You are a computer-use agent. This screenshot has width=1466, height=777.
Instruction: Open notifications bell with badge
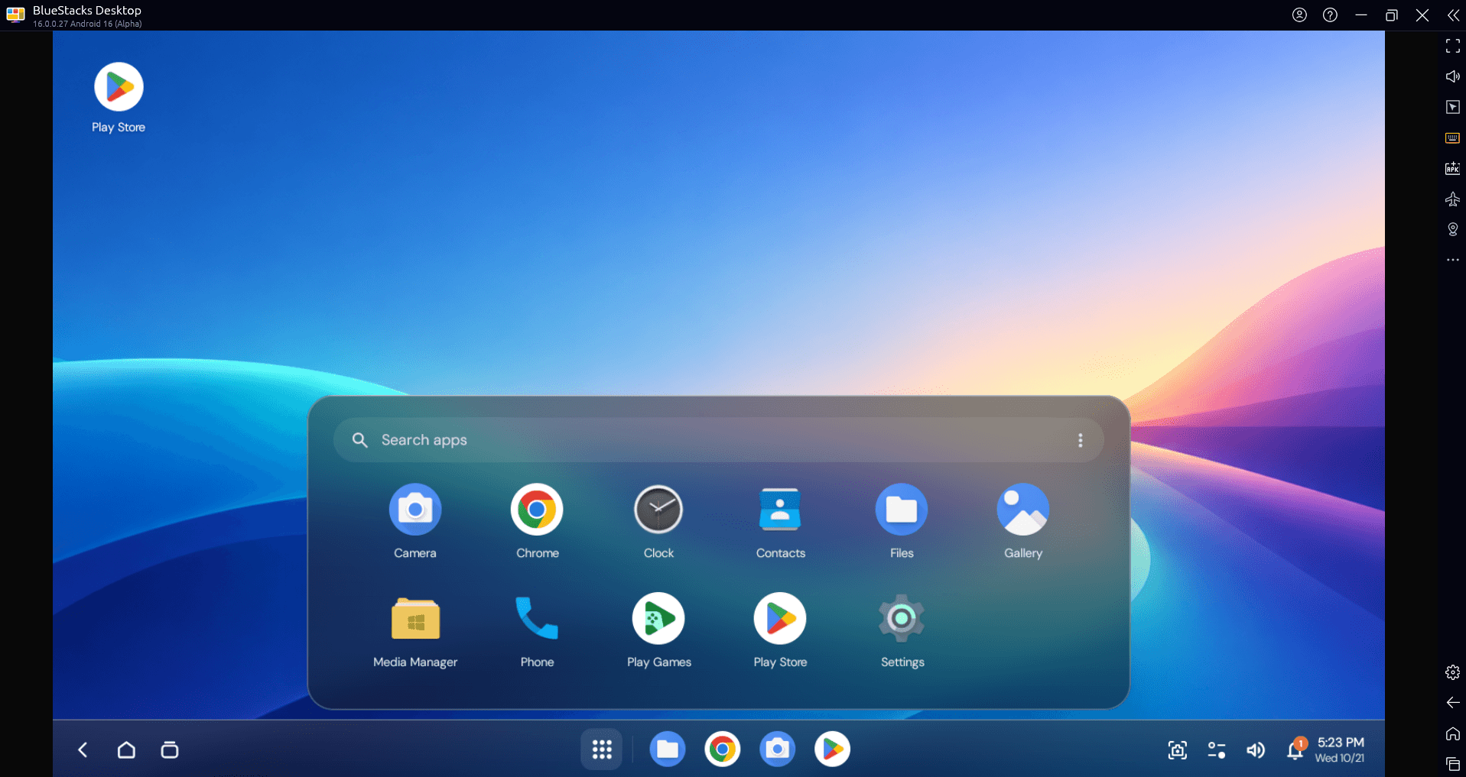click(1295, 749)
